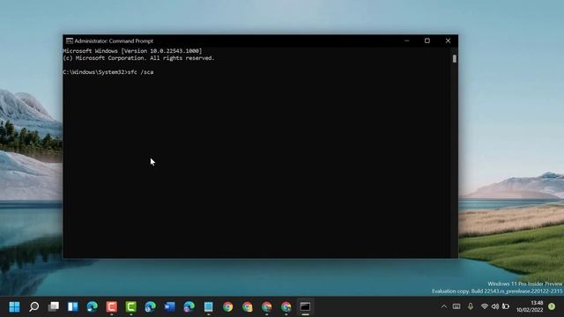Open the Notepad taskbar icon
Viewport: 564px width, 317px height.
click(208, 306)
